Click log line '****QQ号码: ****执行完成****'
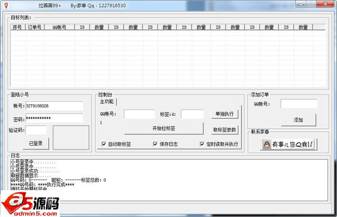This screenshot has height=217, width=337. (43, 185)
